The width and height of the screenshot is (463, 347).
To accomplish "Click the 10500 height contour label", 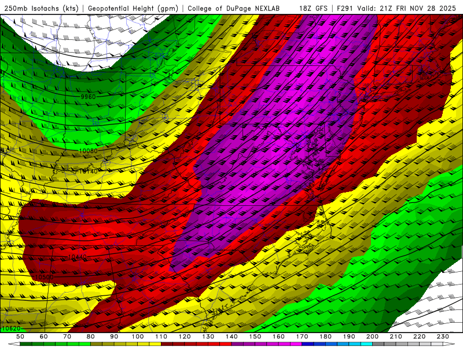I will coord(45,277).
